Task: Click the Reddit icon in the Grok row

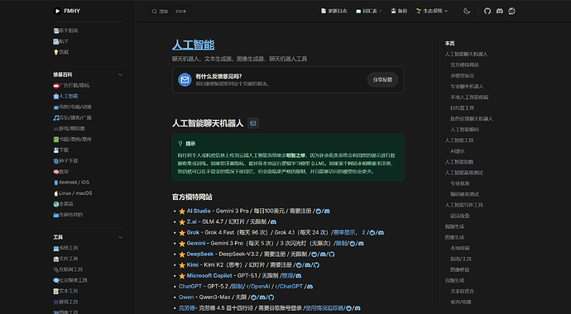Action: pyautogui.click(x=372, y=232)
